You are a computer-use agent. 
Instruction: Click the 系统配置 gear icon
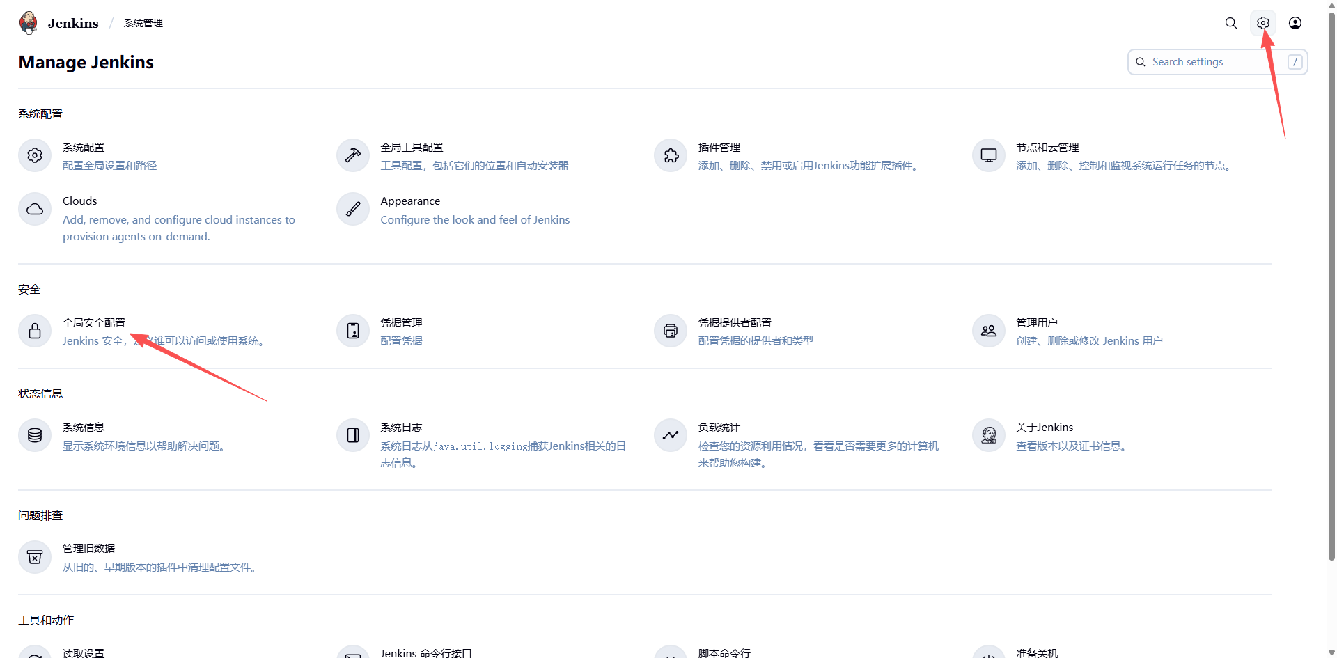35,155
